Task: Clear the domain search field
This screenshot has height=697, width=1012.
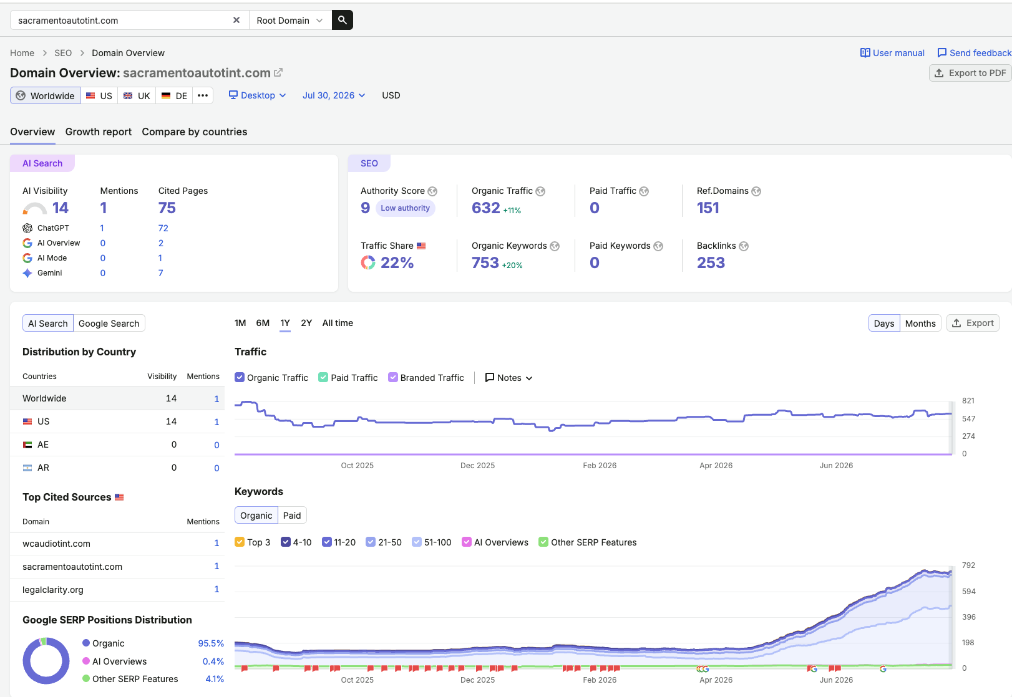Action: pyautogui.click(x=236, y=20)
